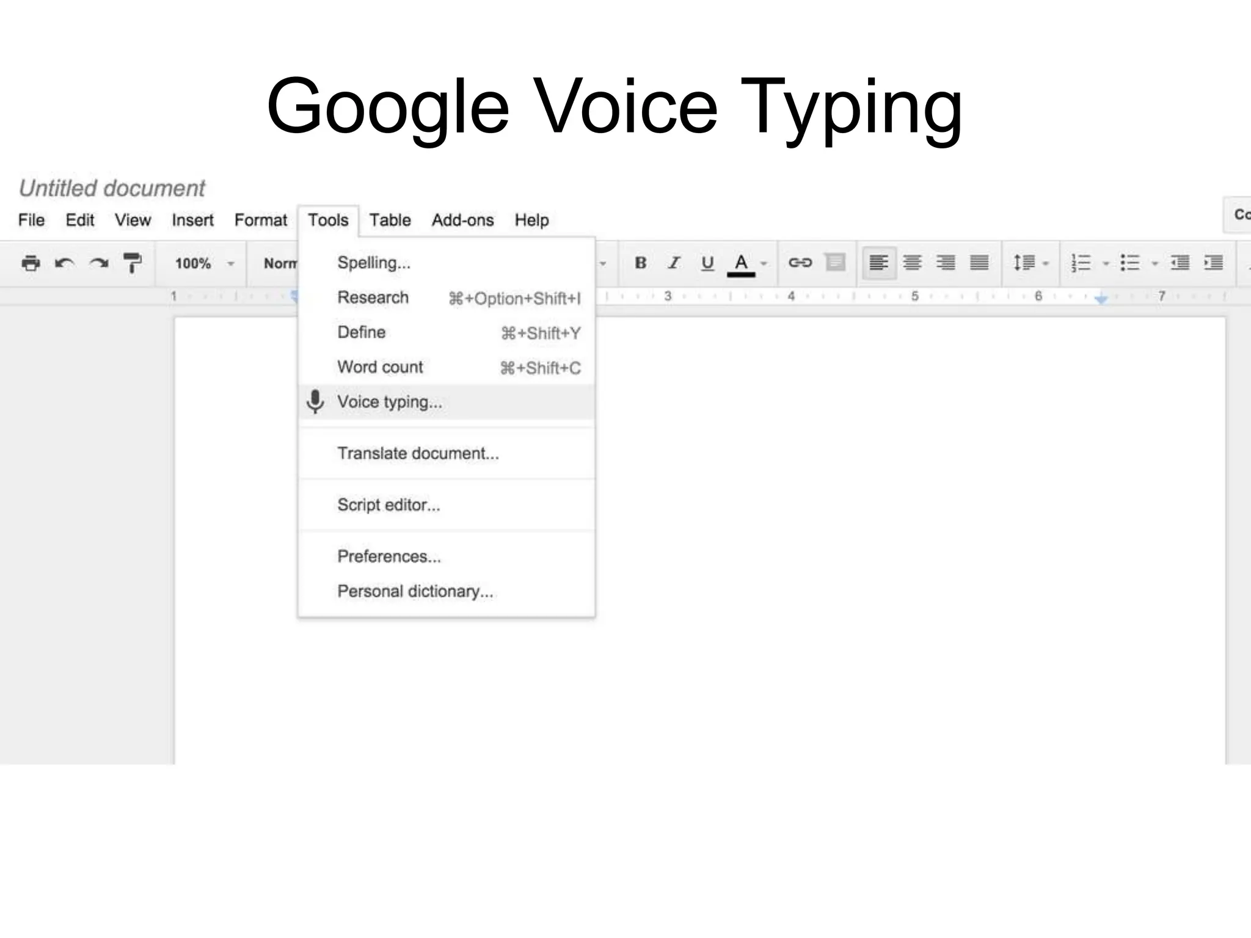Open the File menu

[31, 220]
